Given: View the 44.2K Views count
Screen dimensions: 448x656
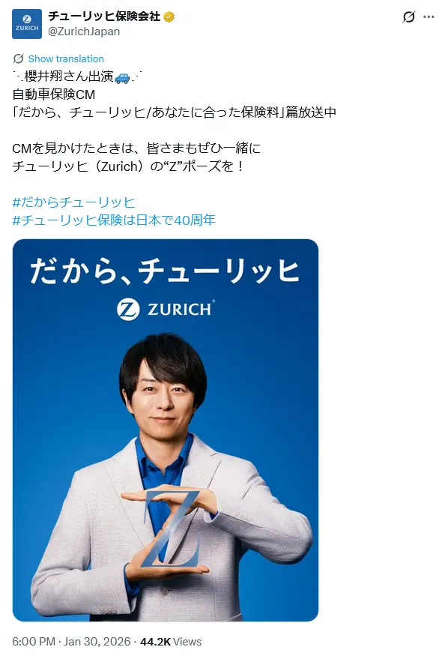Looking at the screenshot, I should click(171, 641).
